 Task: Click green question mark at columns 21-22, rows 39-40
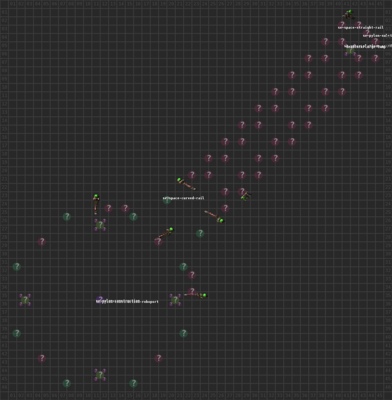[184, 333]
